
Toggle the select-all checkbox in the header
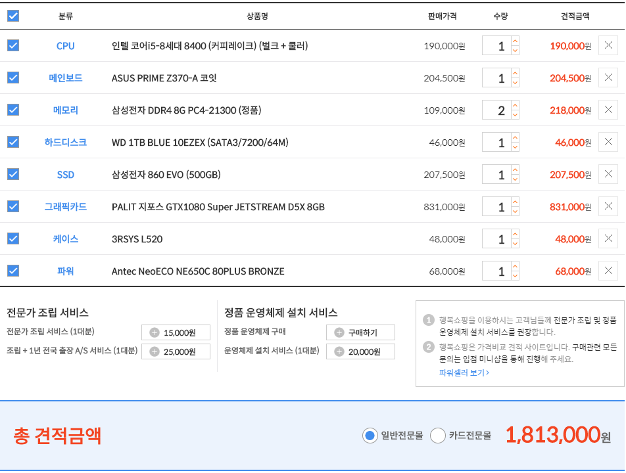tap(13, 16)
